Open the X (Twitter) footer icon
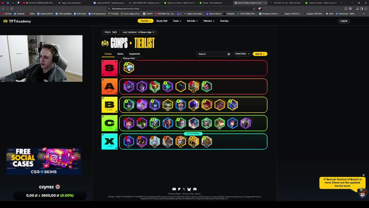 coord(184,189)
